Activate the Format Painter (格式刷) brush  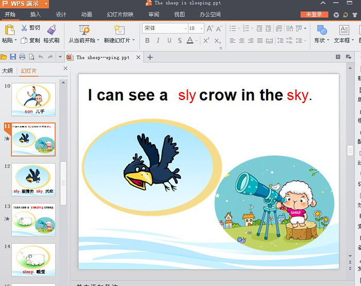click(x=52, y=30)
